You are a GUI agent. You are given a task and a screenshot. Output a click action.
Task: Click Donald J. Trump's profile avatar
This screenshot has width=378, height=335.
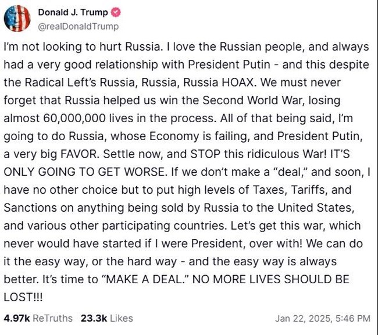[x=17, y=18]
